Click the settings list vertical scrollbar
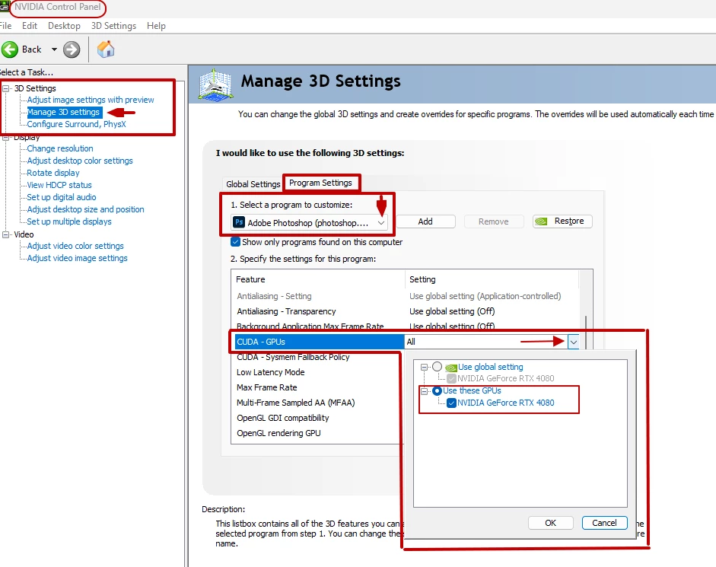Viewport: 716px width, 567px height. tap(586, 333)
